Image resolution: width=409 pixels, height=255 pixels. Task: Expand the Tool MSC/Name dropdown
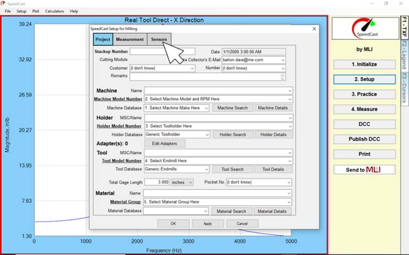point(290,153)
